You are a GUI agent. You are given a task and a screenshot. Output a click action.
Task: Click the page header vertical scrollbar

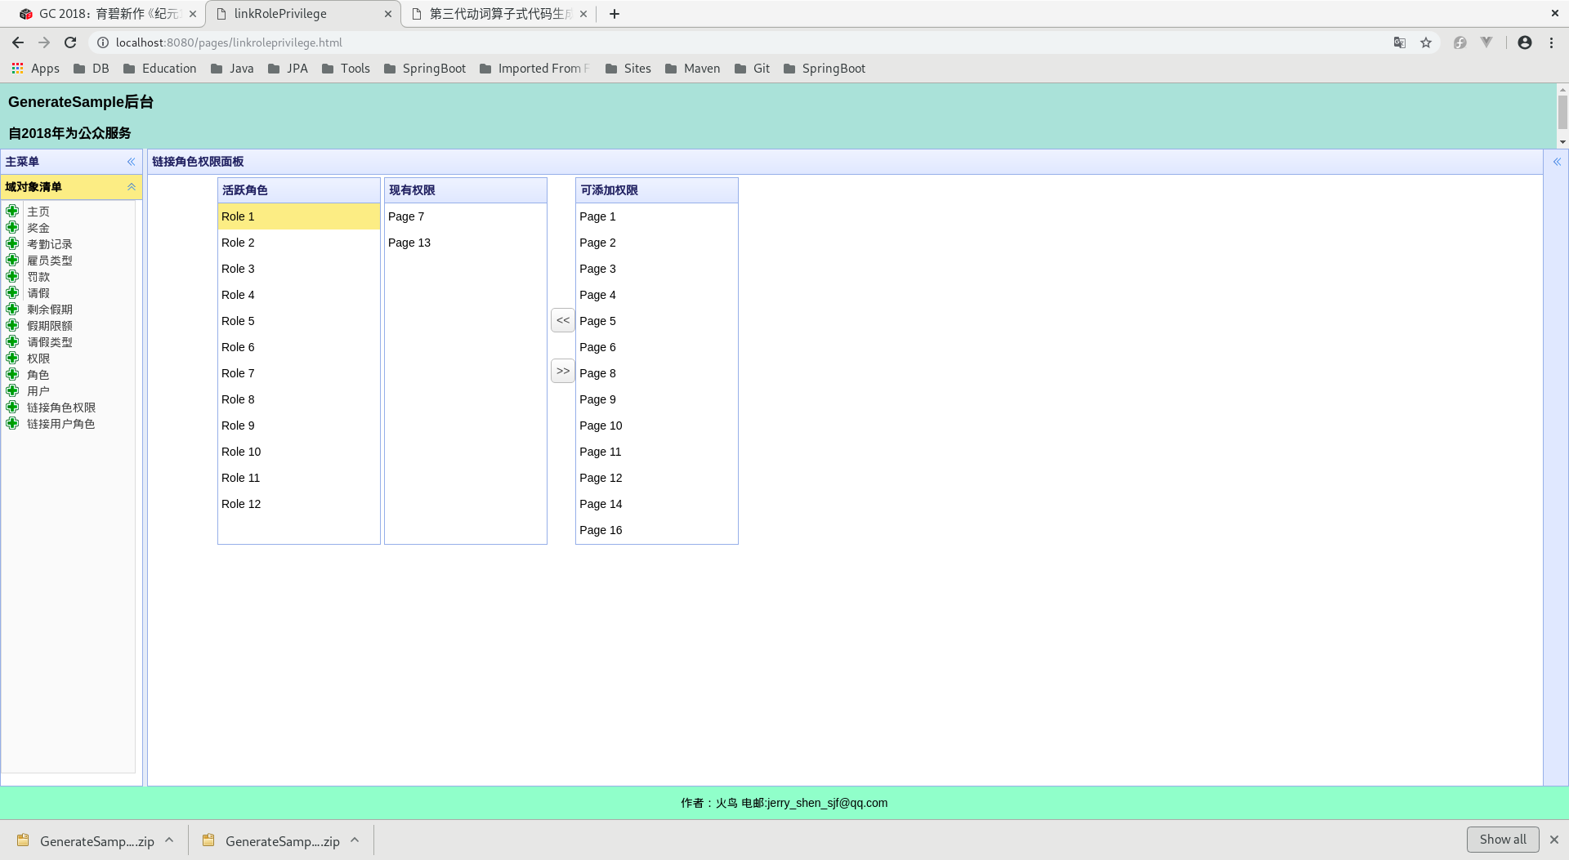pyautogui.click(x=1562, y=114)
